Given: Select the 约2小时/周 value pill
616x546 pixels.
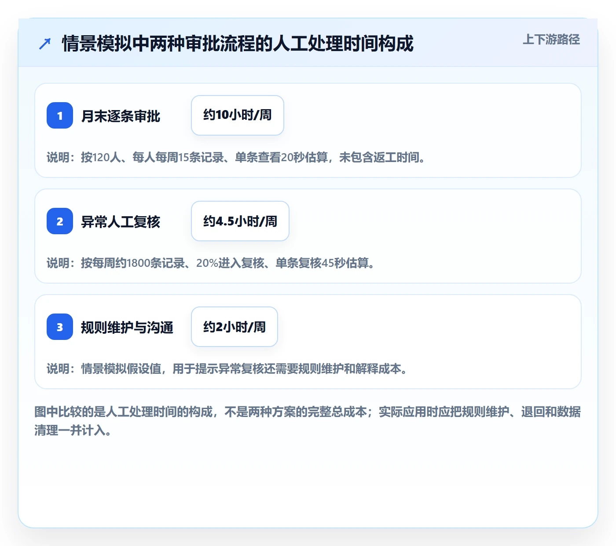Looking at the screenshot, I should (x=235, y=327).
